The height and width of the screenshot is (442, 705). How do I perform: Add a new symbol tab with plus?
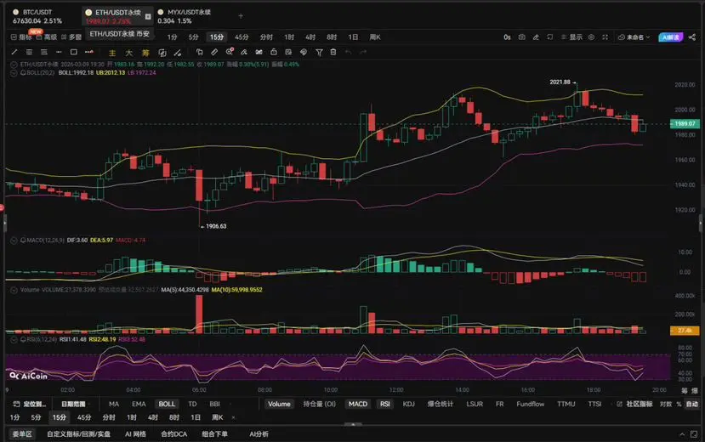pyautogui.click(x=241, y=16)
